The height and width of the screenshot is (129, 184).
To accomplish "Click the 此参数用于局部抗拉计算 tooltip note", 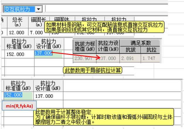I will coord(92,70).
